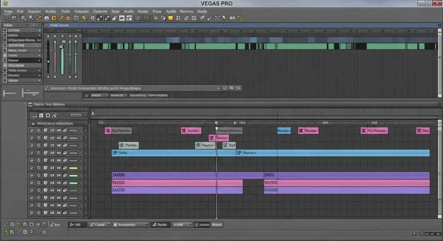Click the blue Aontor clip on the timeline
The height and width of the screenshot is (241, 443).
(x=284, y=131)
